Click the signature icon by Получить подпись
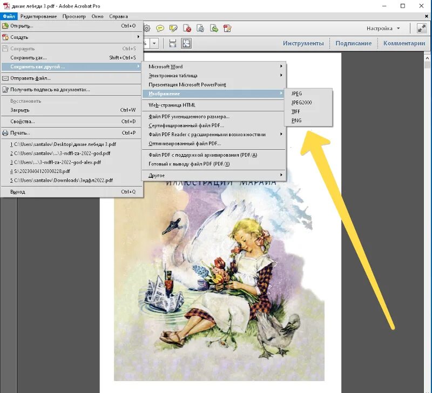432x393 pixels. 5,90
